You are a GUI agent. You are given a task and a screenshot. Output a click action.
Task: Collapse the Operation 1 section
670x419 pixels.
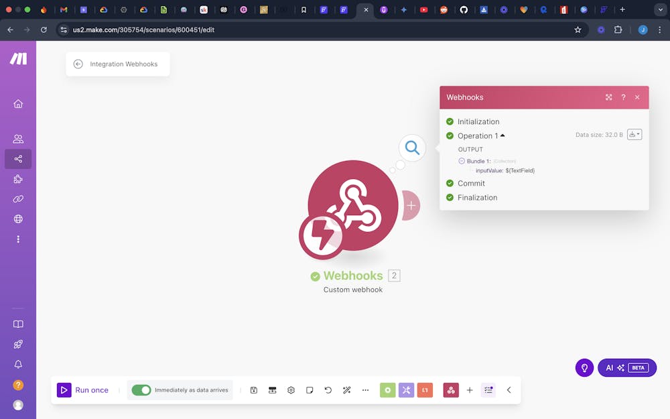(503, 135)
